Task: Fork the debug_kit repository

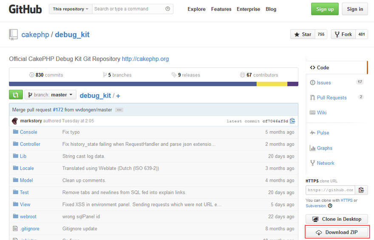Action: click(x=343, y=34)
